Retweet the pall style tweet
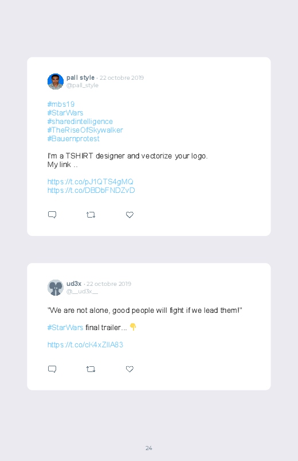Viewport: 298px width, 461px height. (91, 215)
